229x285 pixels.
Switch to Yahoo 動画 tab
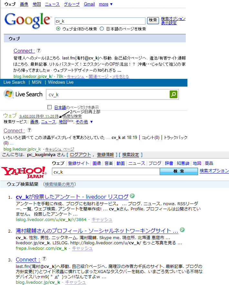pyautogui.click(x=121, y=163)
